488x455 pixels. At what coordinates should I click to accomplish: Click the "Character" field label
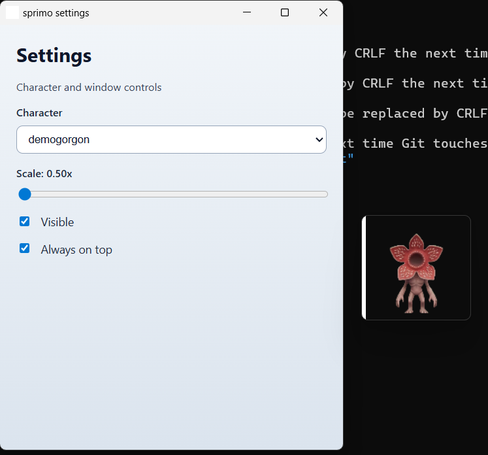coord(39,113)
